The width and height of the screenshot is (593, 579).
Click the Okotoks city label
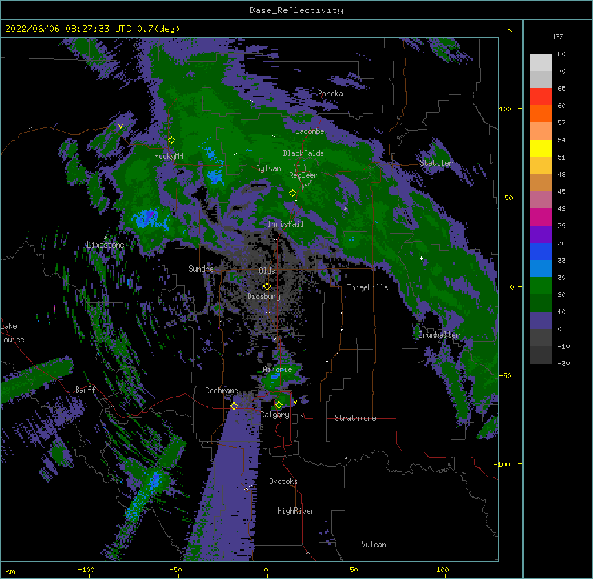(x=283, y=481)
